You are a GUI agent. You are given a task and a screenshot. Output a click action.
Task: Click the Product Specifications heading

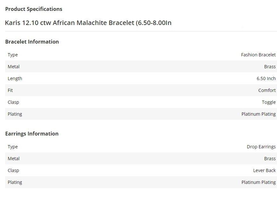click(34, 9)
